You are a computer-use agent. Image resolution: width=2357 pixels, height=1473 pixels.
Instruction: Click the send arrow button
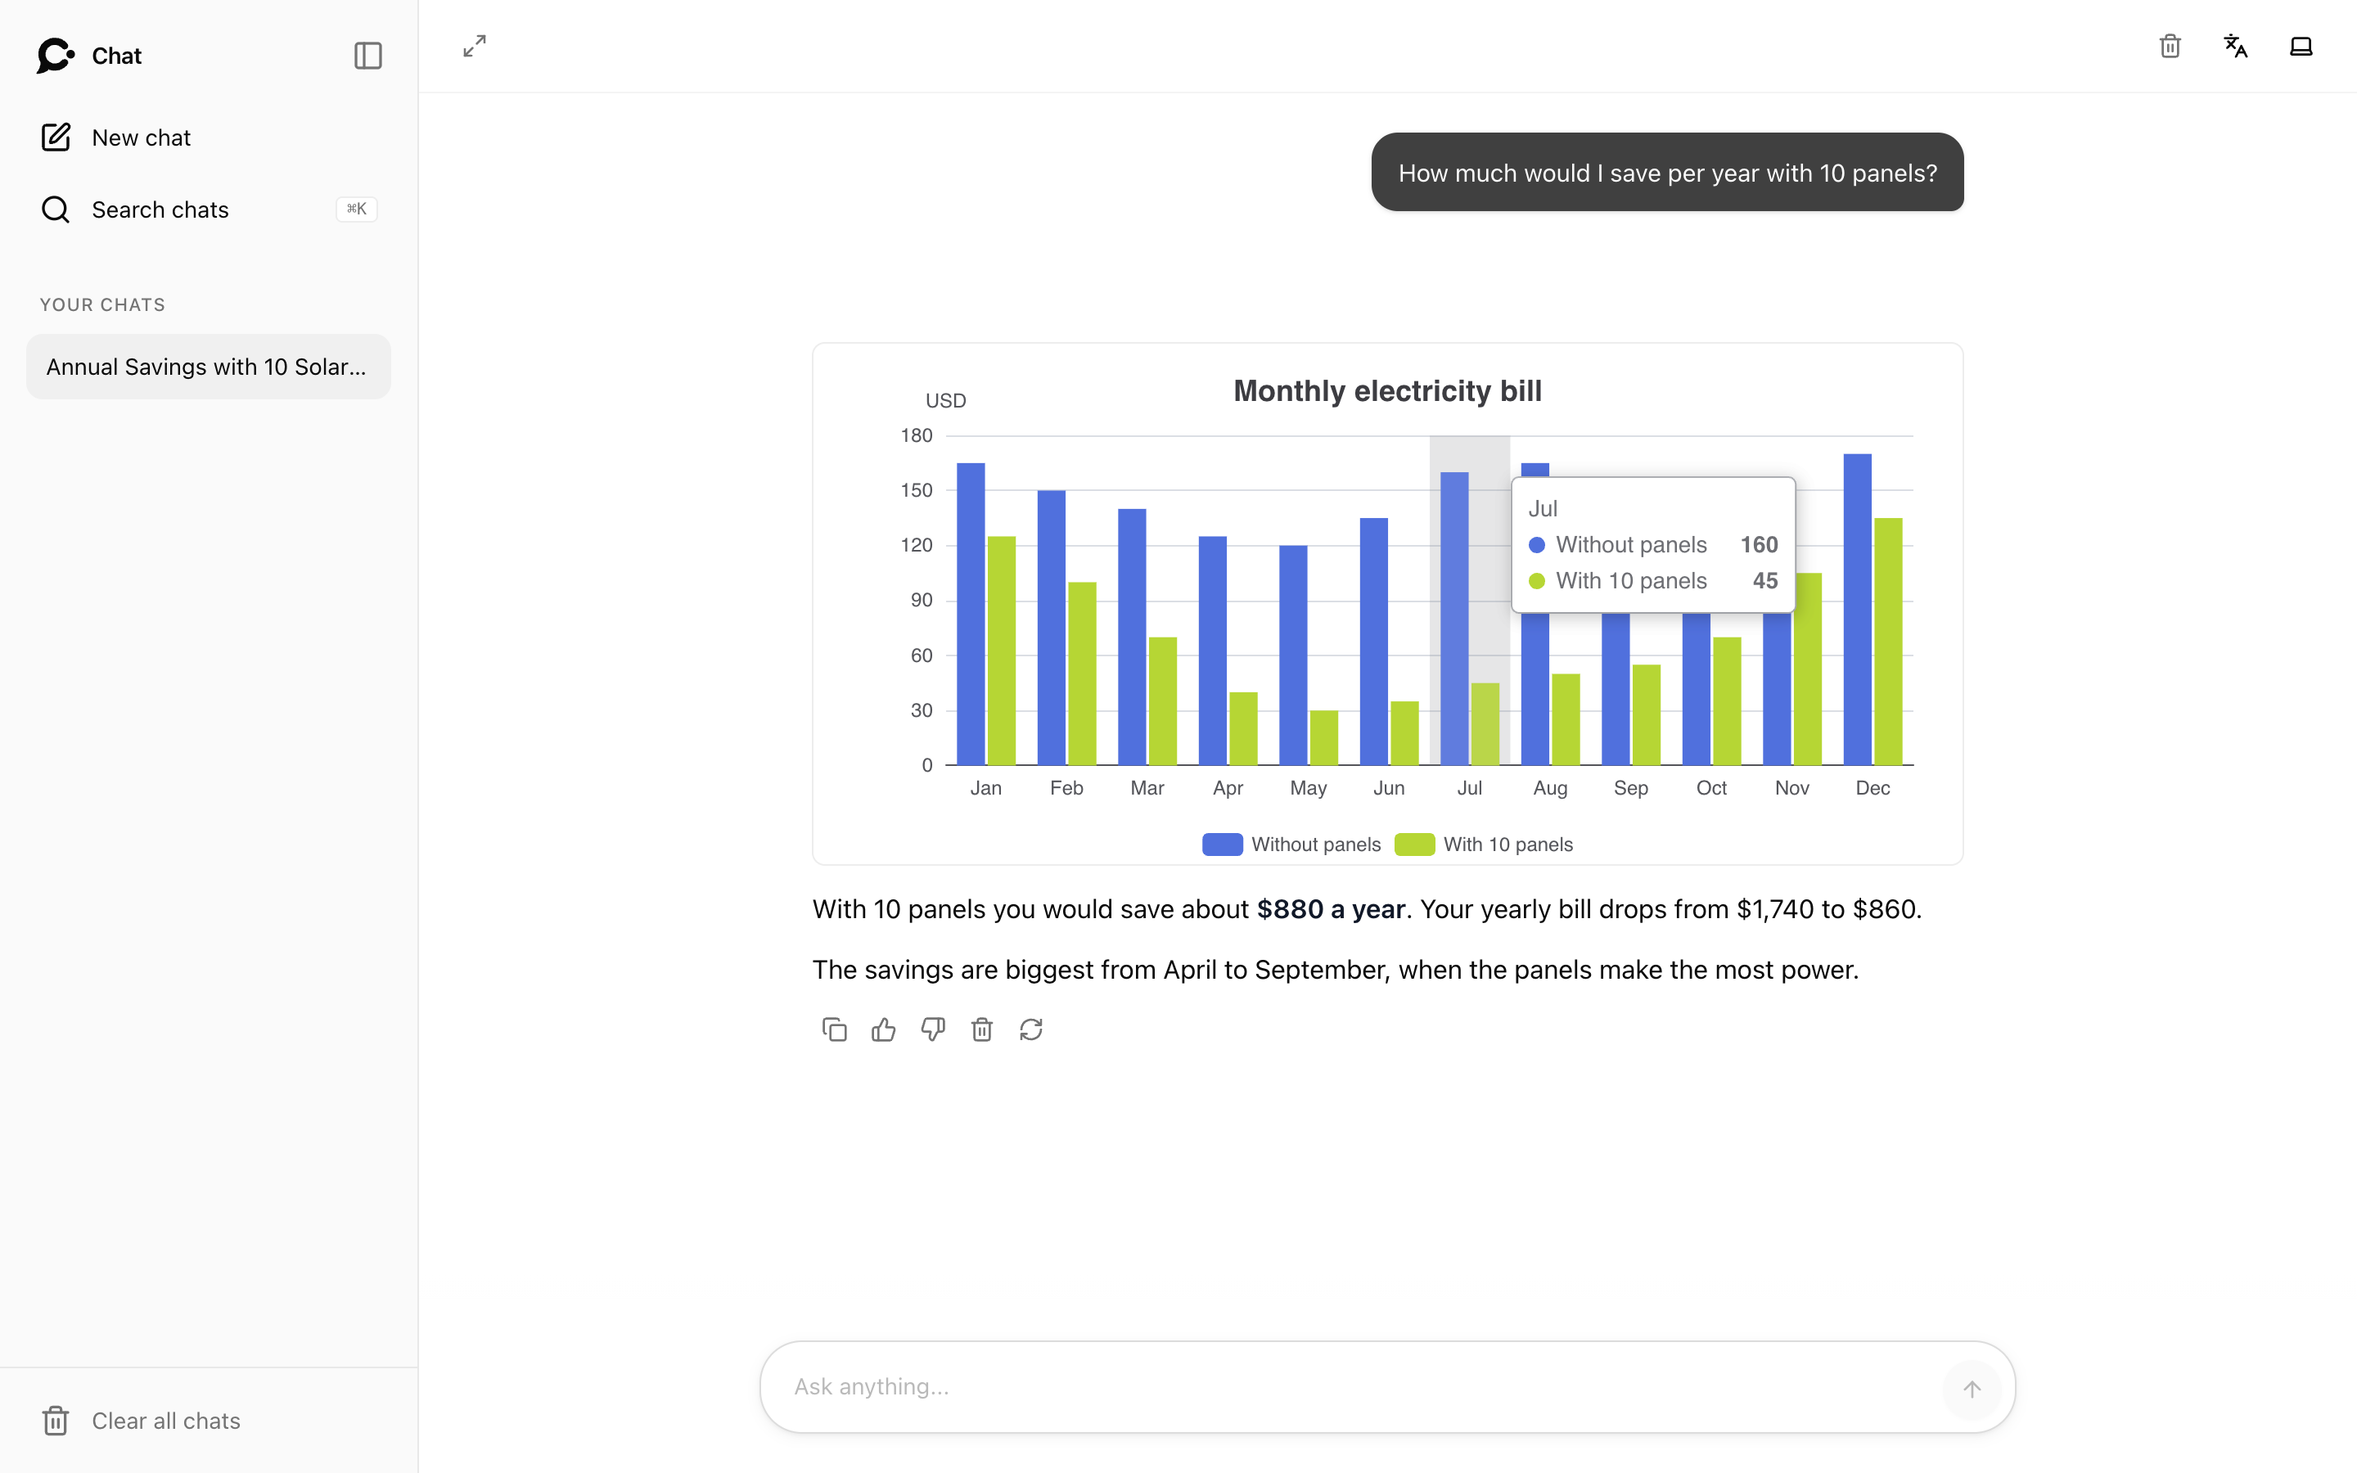pos(1972,1388)
